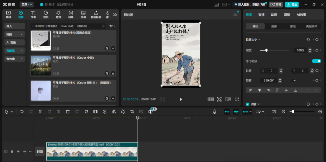Clear the music search text
The height and width of the screenshot is (162, 326).
coord(103,26)
